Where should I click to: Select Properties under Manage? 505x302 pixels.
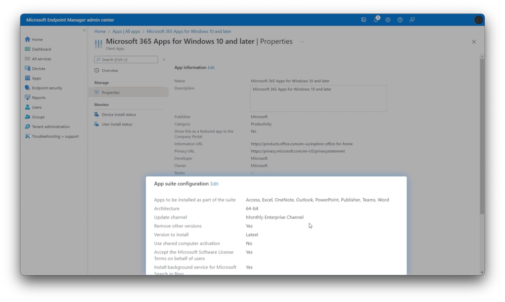tap(128, 92)
